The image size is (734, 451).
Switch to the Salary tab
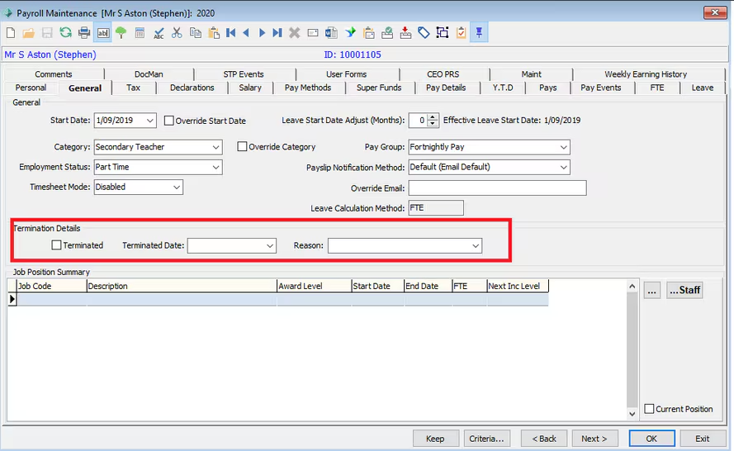click(250, 88)
